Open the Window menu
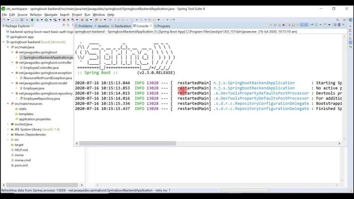Viewport: 354px width, 199px height. point(99,15)
